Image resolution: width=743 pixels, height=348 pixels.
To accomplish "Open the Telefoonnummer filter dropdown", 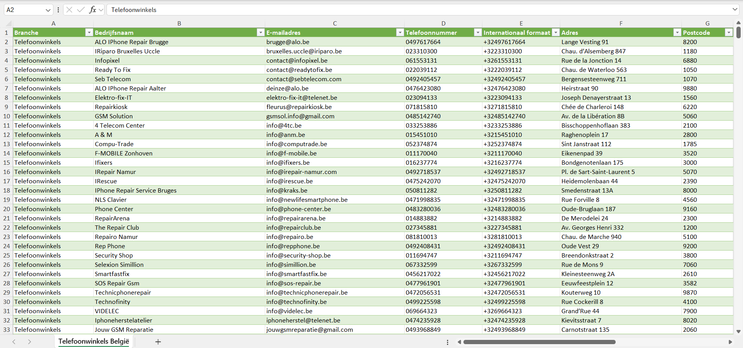I will [x=478, y=32].
